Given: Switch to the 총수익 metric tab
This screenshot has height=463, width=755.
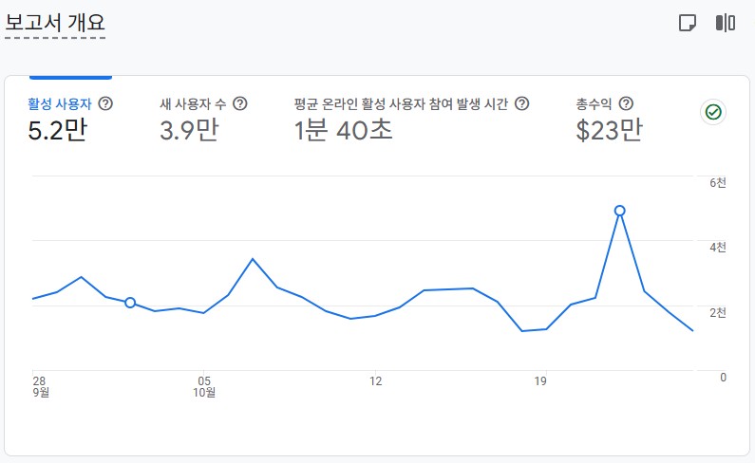Looking at the screenshot, I should [x=595, y=103].
